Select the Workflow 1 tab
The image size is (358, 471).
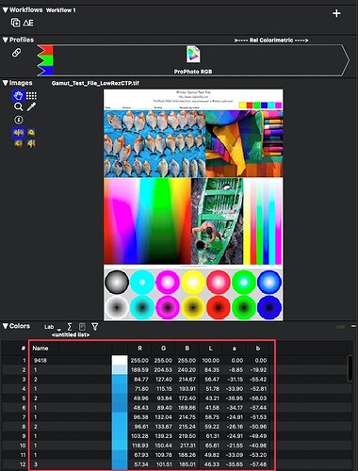61,10
